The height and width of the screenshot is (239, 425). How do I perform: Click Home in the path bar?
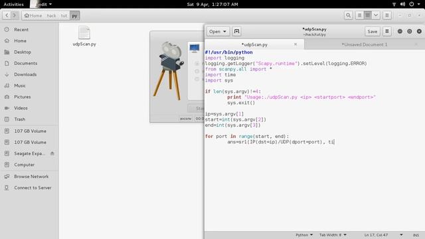(x=33, y=15)
